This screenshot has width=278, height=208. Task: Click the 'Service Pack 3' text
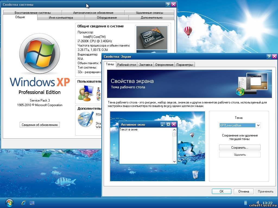click(40, 100)
